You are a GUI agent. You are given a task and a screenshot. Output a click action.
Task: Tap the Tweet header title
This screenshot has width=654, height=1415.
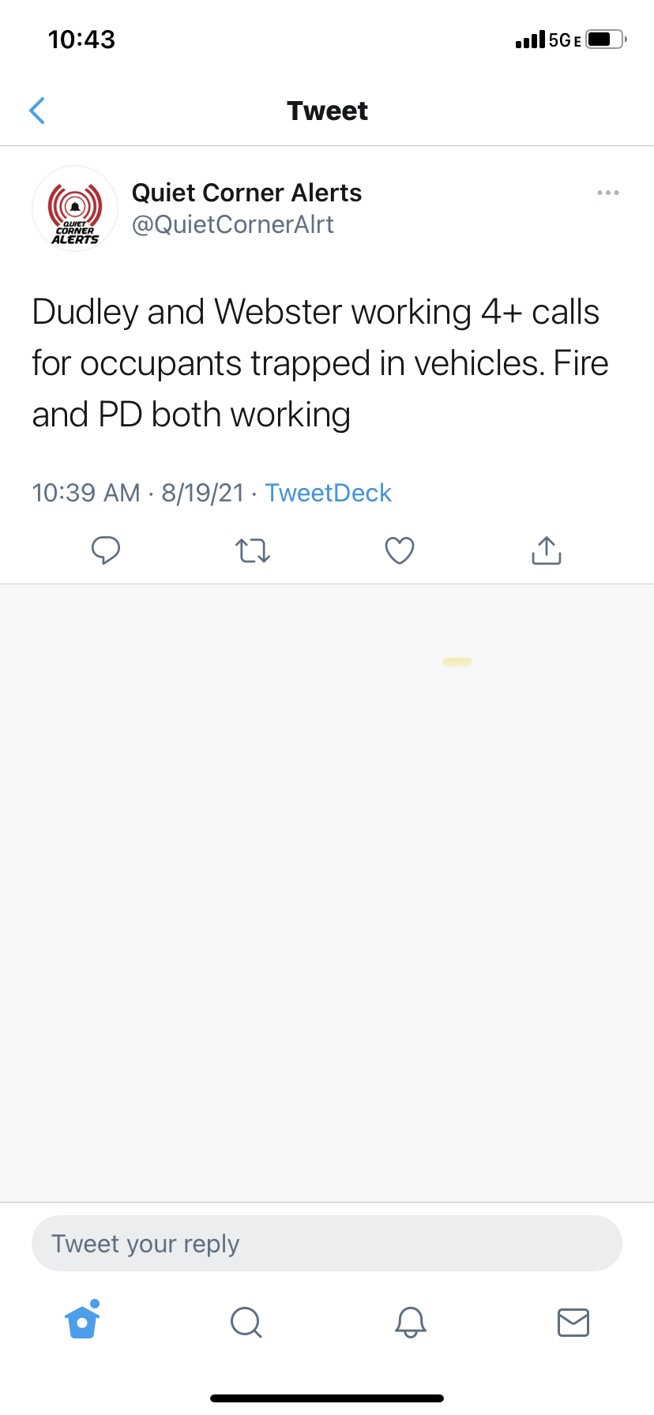[x=327, y=111]
